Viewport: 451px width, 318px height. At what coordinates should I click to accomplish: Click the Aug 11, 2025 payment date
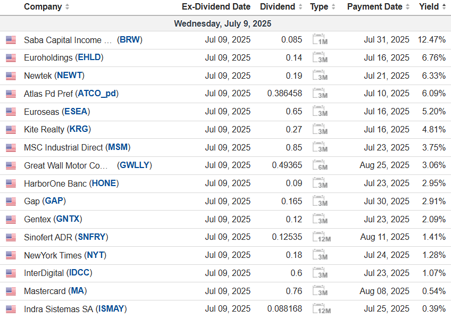385,237
